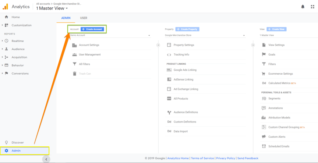Switch to the USER tab
Screen dimensions: 318x163
(x=84, y=18)
